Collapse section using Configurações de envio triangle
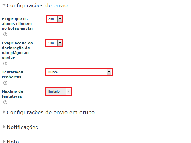The image size is (191, 143). [4, 5]
